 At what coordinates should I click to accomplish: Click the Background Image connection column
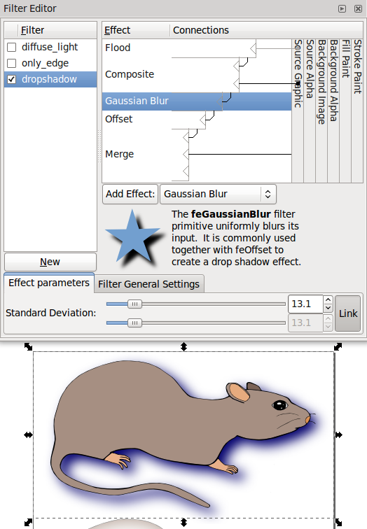pos(321,111)
